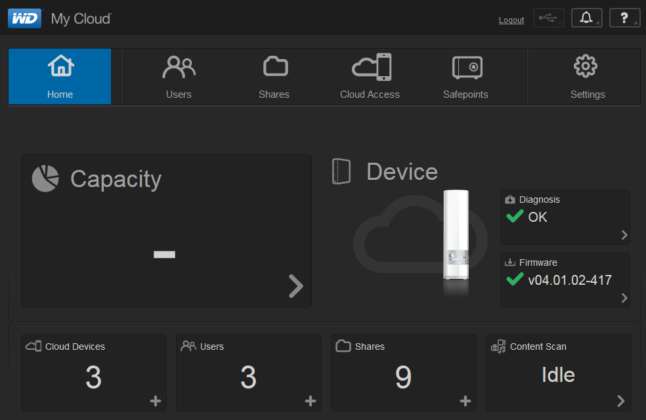
Task: Click the Content Scan media icon
Action: 498,346
